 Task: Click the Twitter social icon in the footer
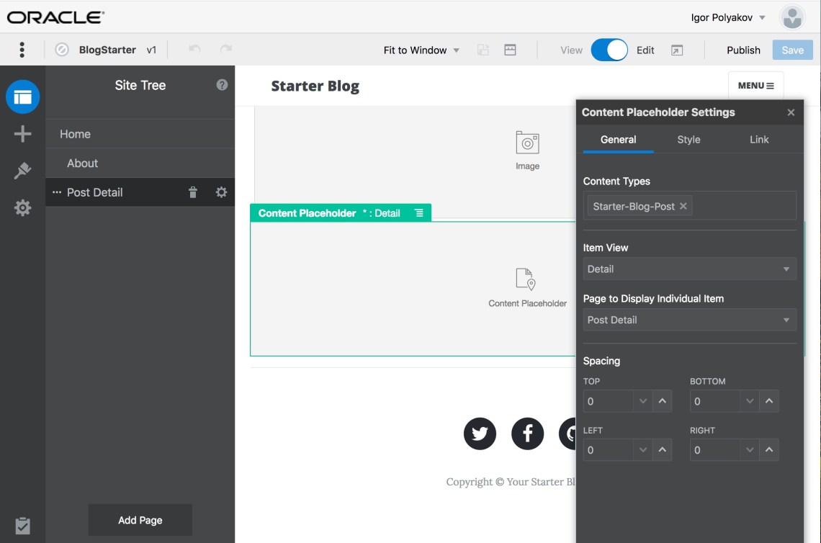pyautogui.click(x=480, y=434)
